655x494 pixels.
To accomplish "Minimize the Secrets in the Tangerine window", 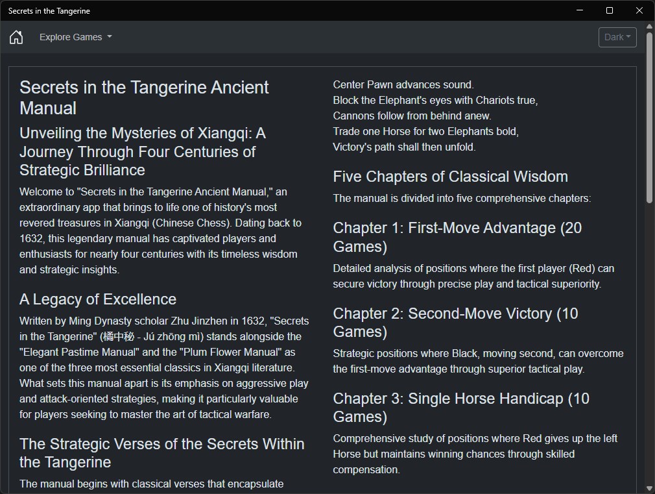I will click(580, 10).
